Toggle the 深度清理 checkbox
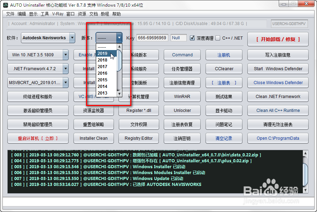 click(x=192, y=38)
